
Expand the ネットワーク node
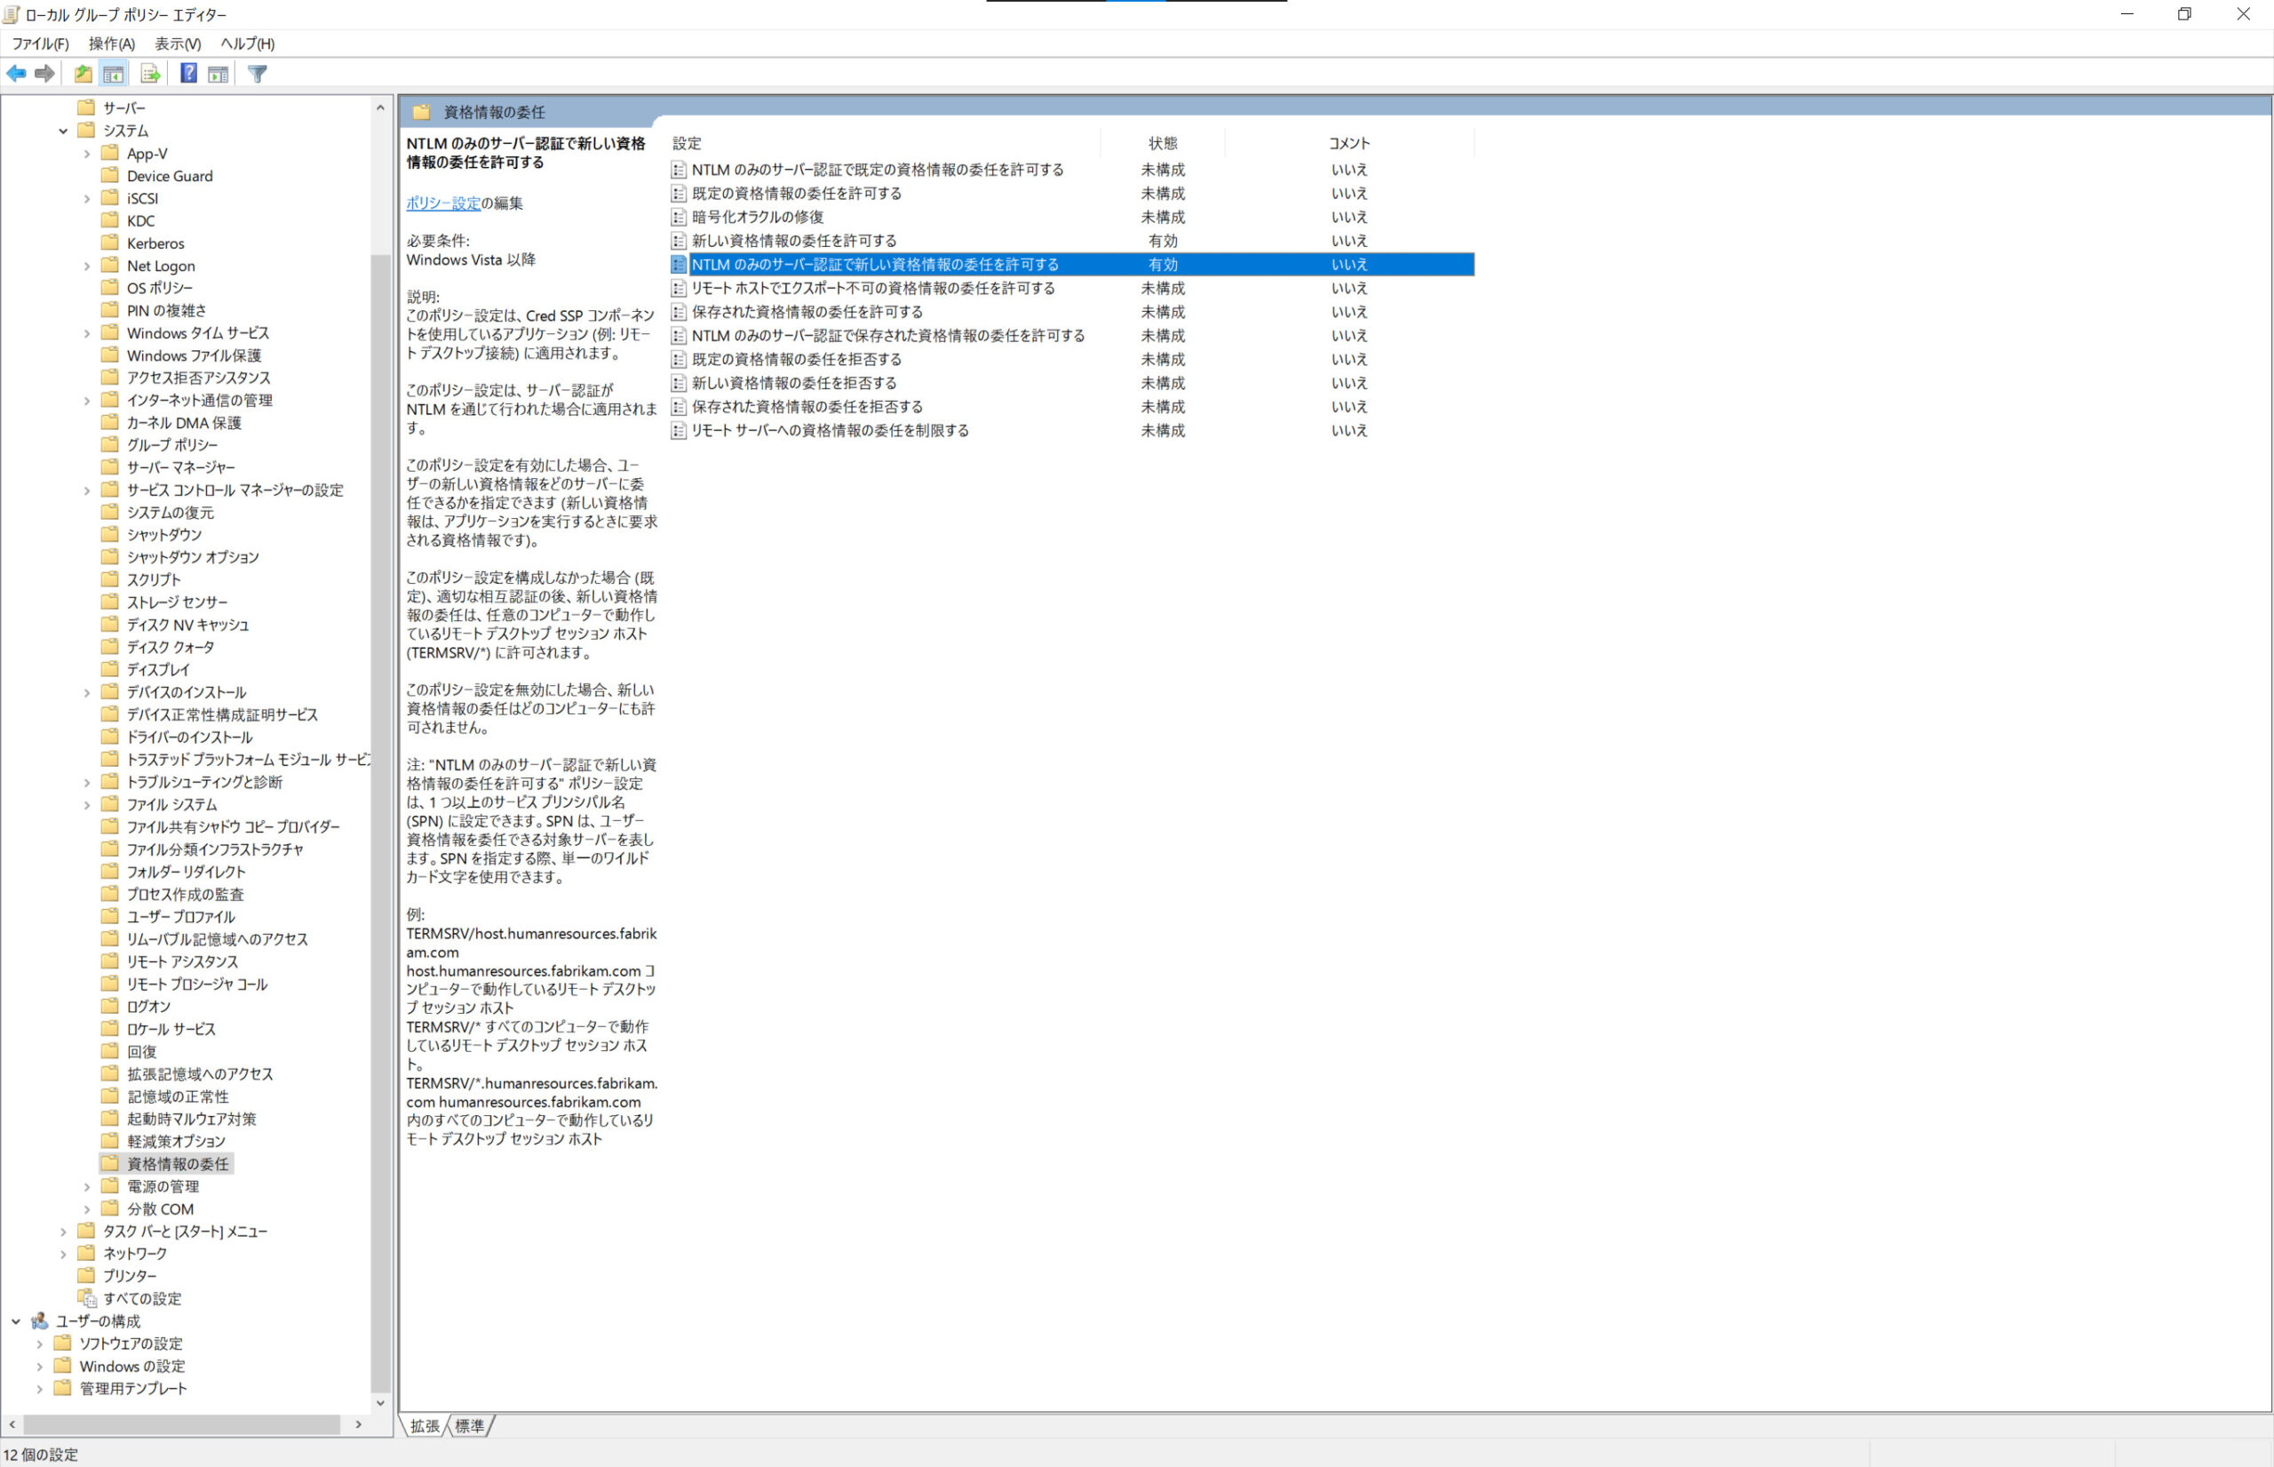63,1254
